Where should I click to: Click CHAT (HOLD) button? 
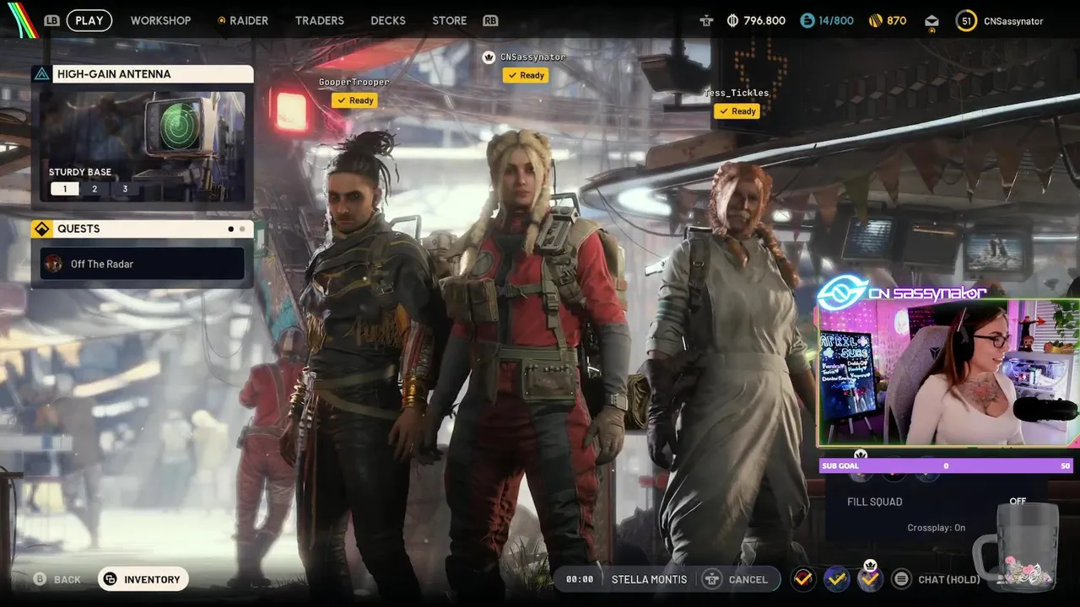937,579
